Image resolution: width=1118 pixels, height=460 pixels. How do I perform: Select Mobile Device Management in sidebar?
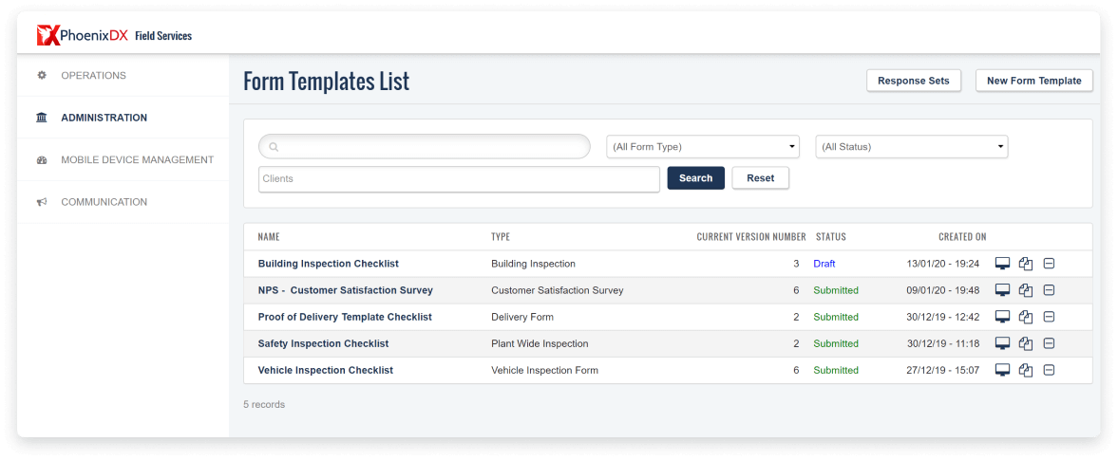(137, 160)
